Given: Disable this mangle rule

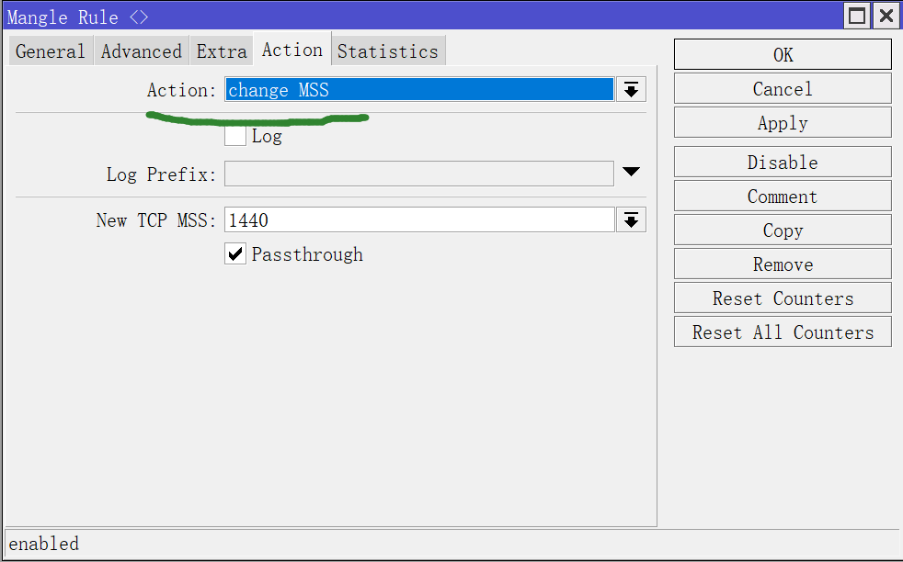Looking at the screenshot, I should (782, 163).
